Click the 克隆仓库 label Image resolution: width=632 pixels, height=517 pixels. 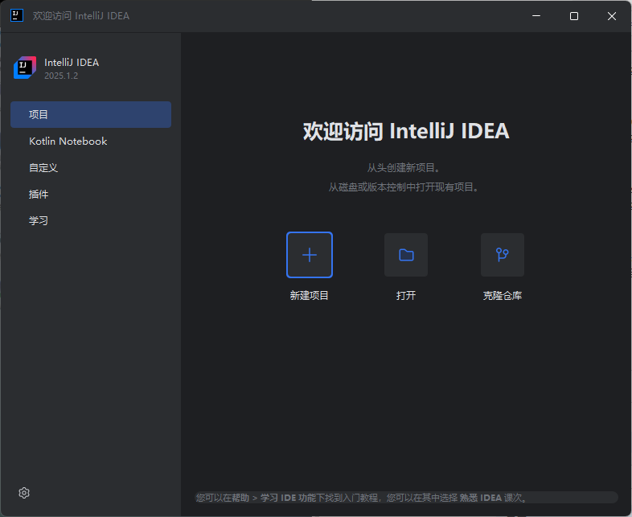(503, 295)
